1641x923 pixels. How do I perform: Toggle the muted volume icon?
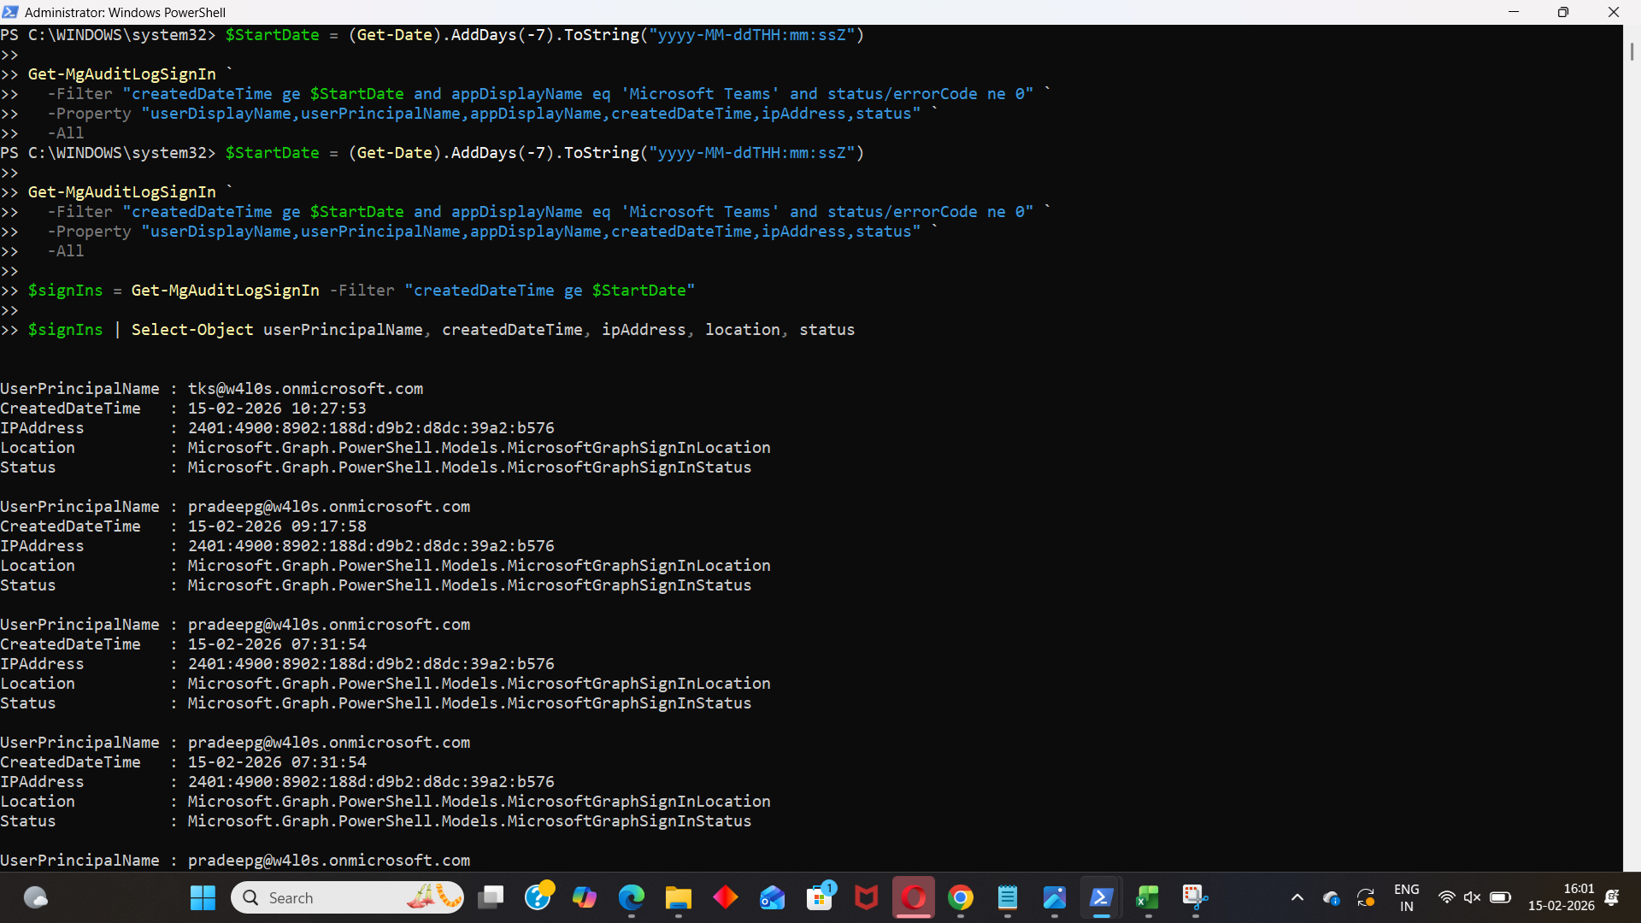[1472, 897]
